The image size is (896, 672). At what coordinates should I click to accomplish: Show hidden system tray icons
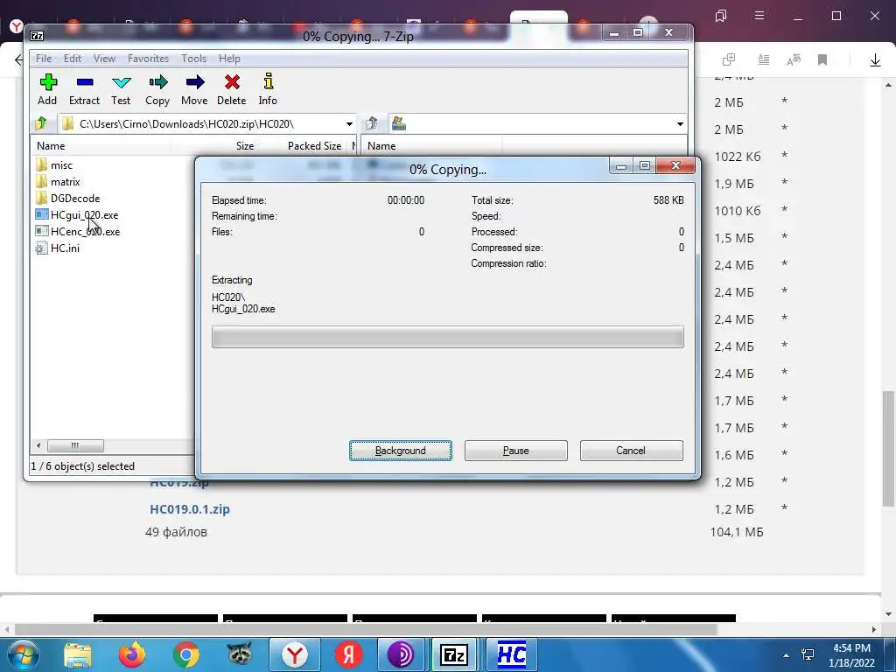[x=787, y=655]
